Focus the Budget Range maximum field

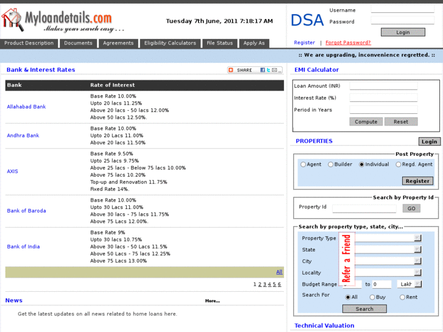tap(381, 284)
